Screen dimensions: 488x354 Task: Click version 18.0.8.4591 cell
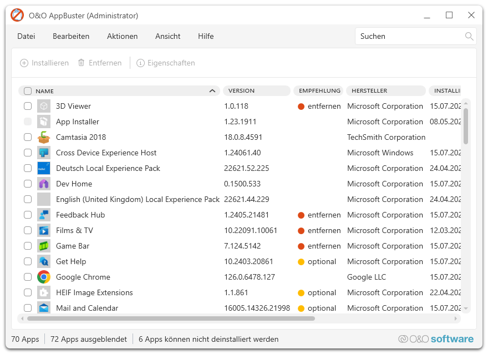tap(243, 137)
